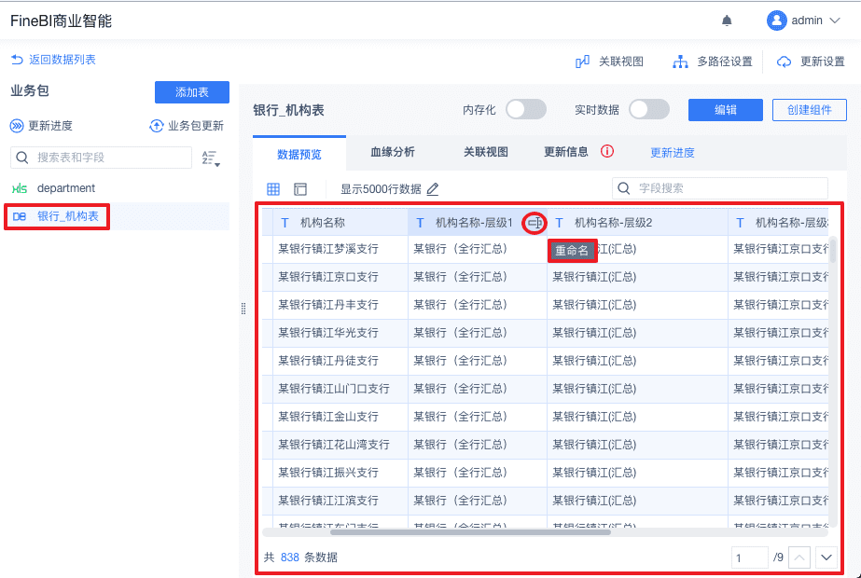Click the red info icon beside 更新信息
This screenshot has height=578, width=861.
pyautogui.click(x=606, y=151)
